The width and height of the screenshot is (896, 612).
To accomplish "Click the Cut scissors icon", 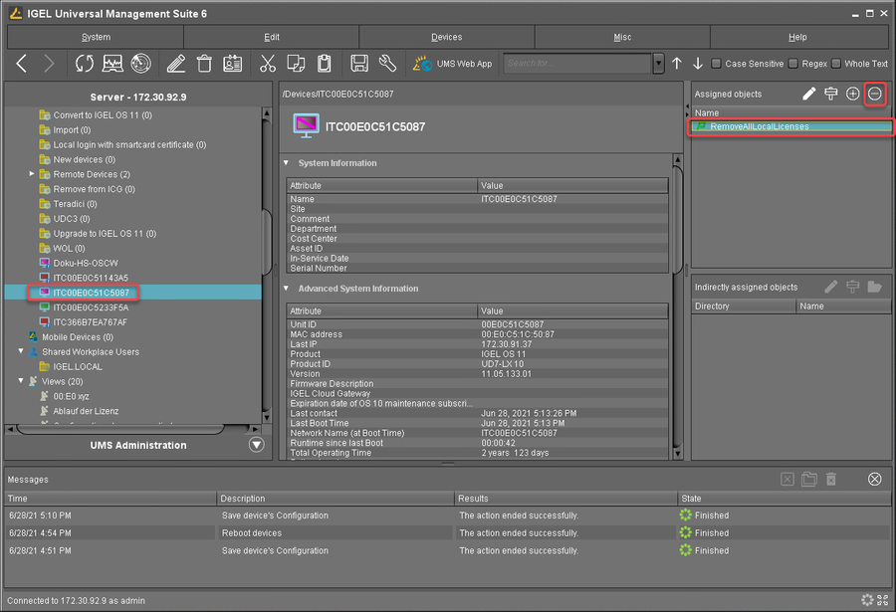I will [267, 64].
